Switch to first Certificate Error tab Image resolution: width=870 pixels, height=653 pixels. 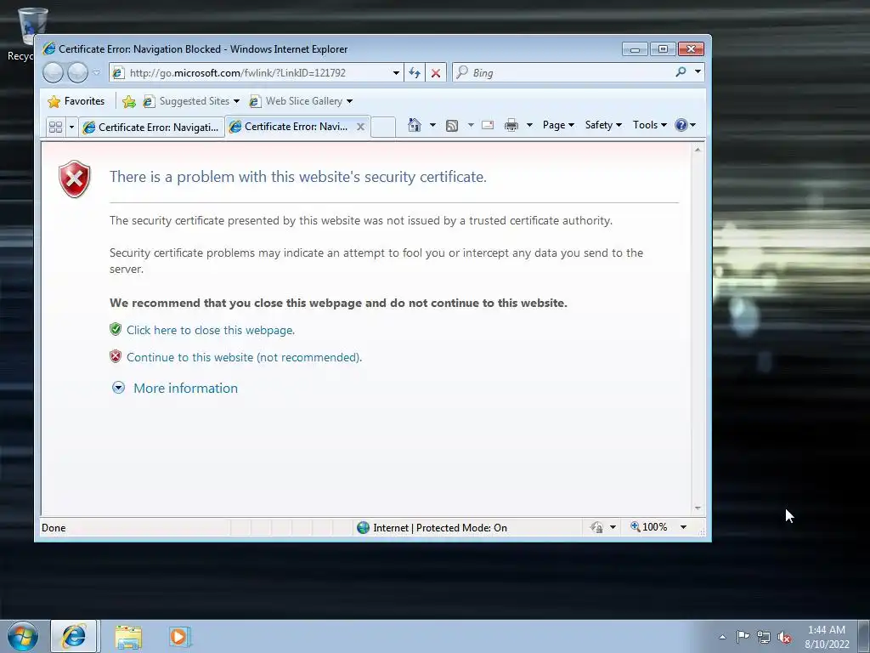[151, 128]
